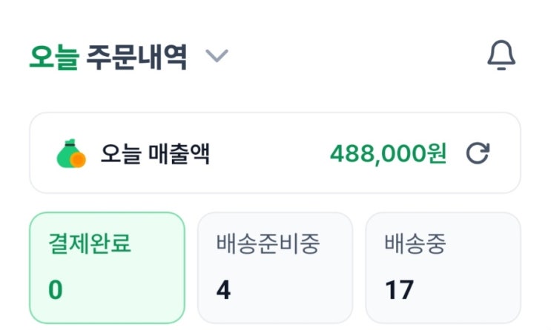551x330 pixels.
Task: Open the notification bell
Action: (501, 56)
